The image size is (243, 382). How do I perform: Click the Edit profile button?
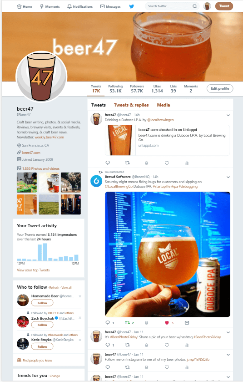220,88
